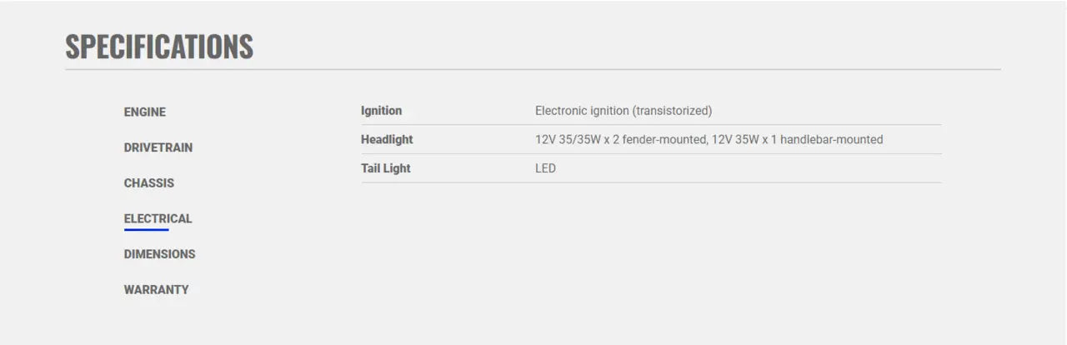Open the ENGINE specifications tab
Image resolution: width=1067 pixels, height=345 pixels.
[144, 112]
